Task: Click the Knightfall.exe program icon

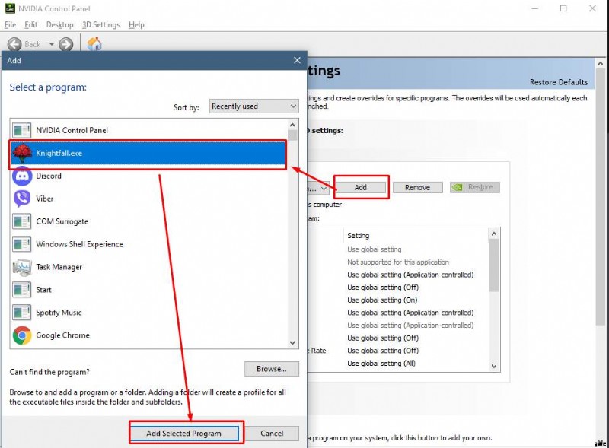Action: pos(22,153)
